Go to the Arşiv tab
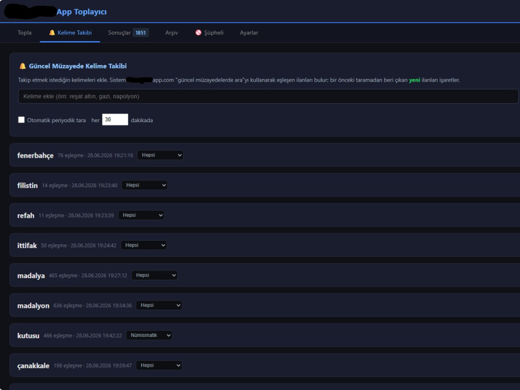The width and height of the screenshot is (520, 390). (x=172, y=32)
